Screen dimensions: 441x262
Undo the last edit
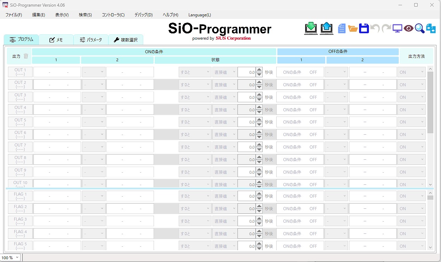tap(374, 28)
